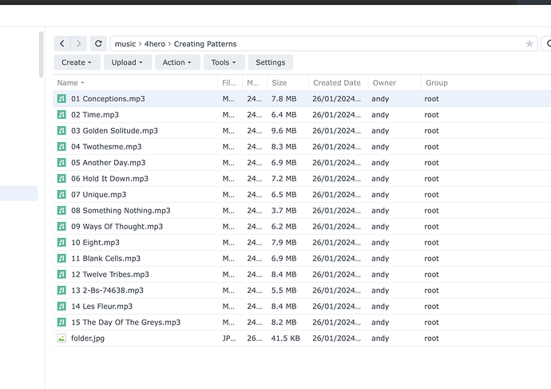
Task: Click music icon of 09 Ways Of Thought.mp3
Action: click(61, 227)
